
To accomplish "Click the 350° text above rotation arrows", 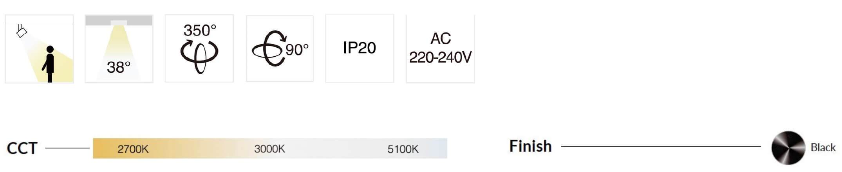I will click(200, 30).
